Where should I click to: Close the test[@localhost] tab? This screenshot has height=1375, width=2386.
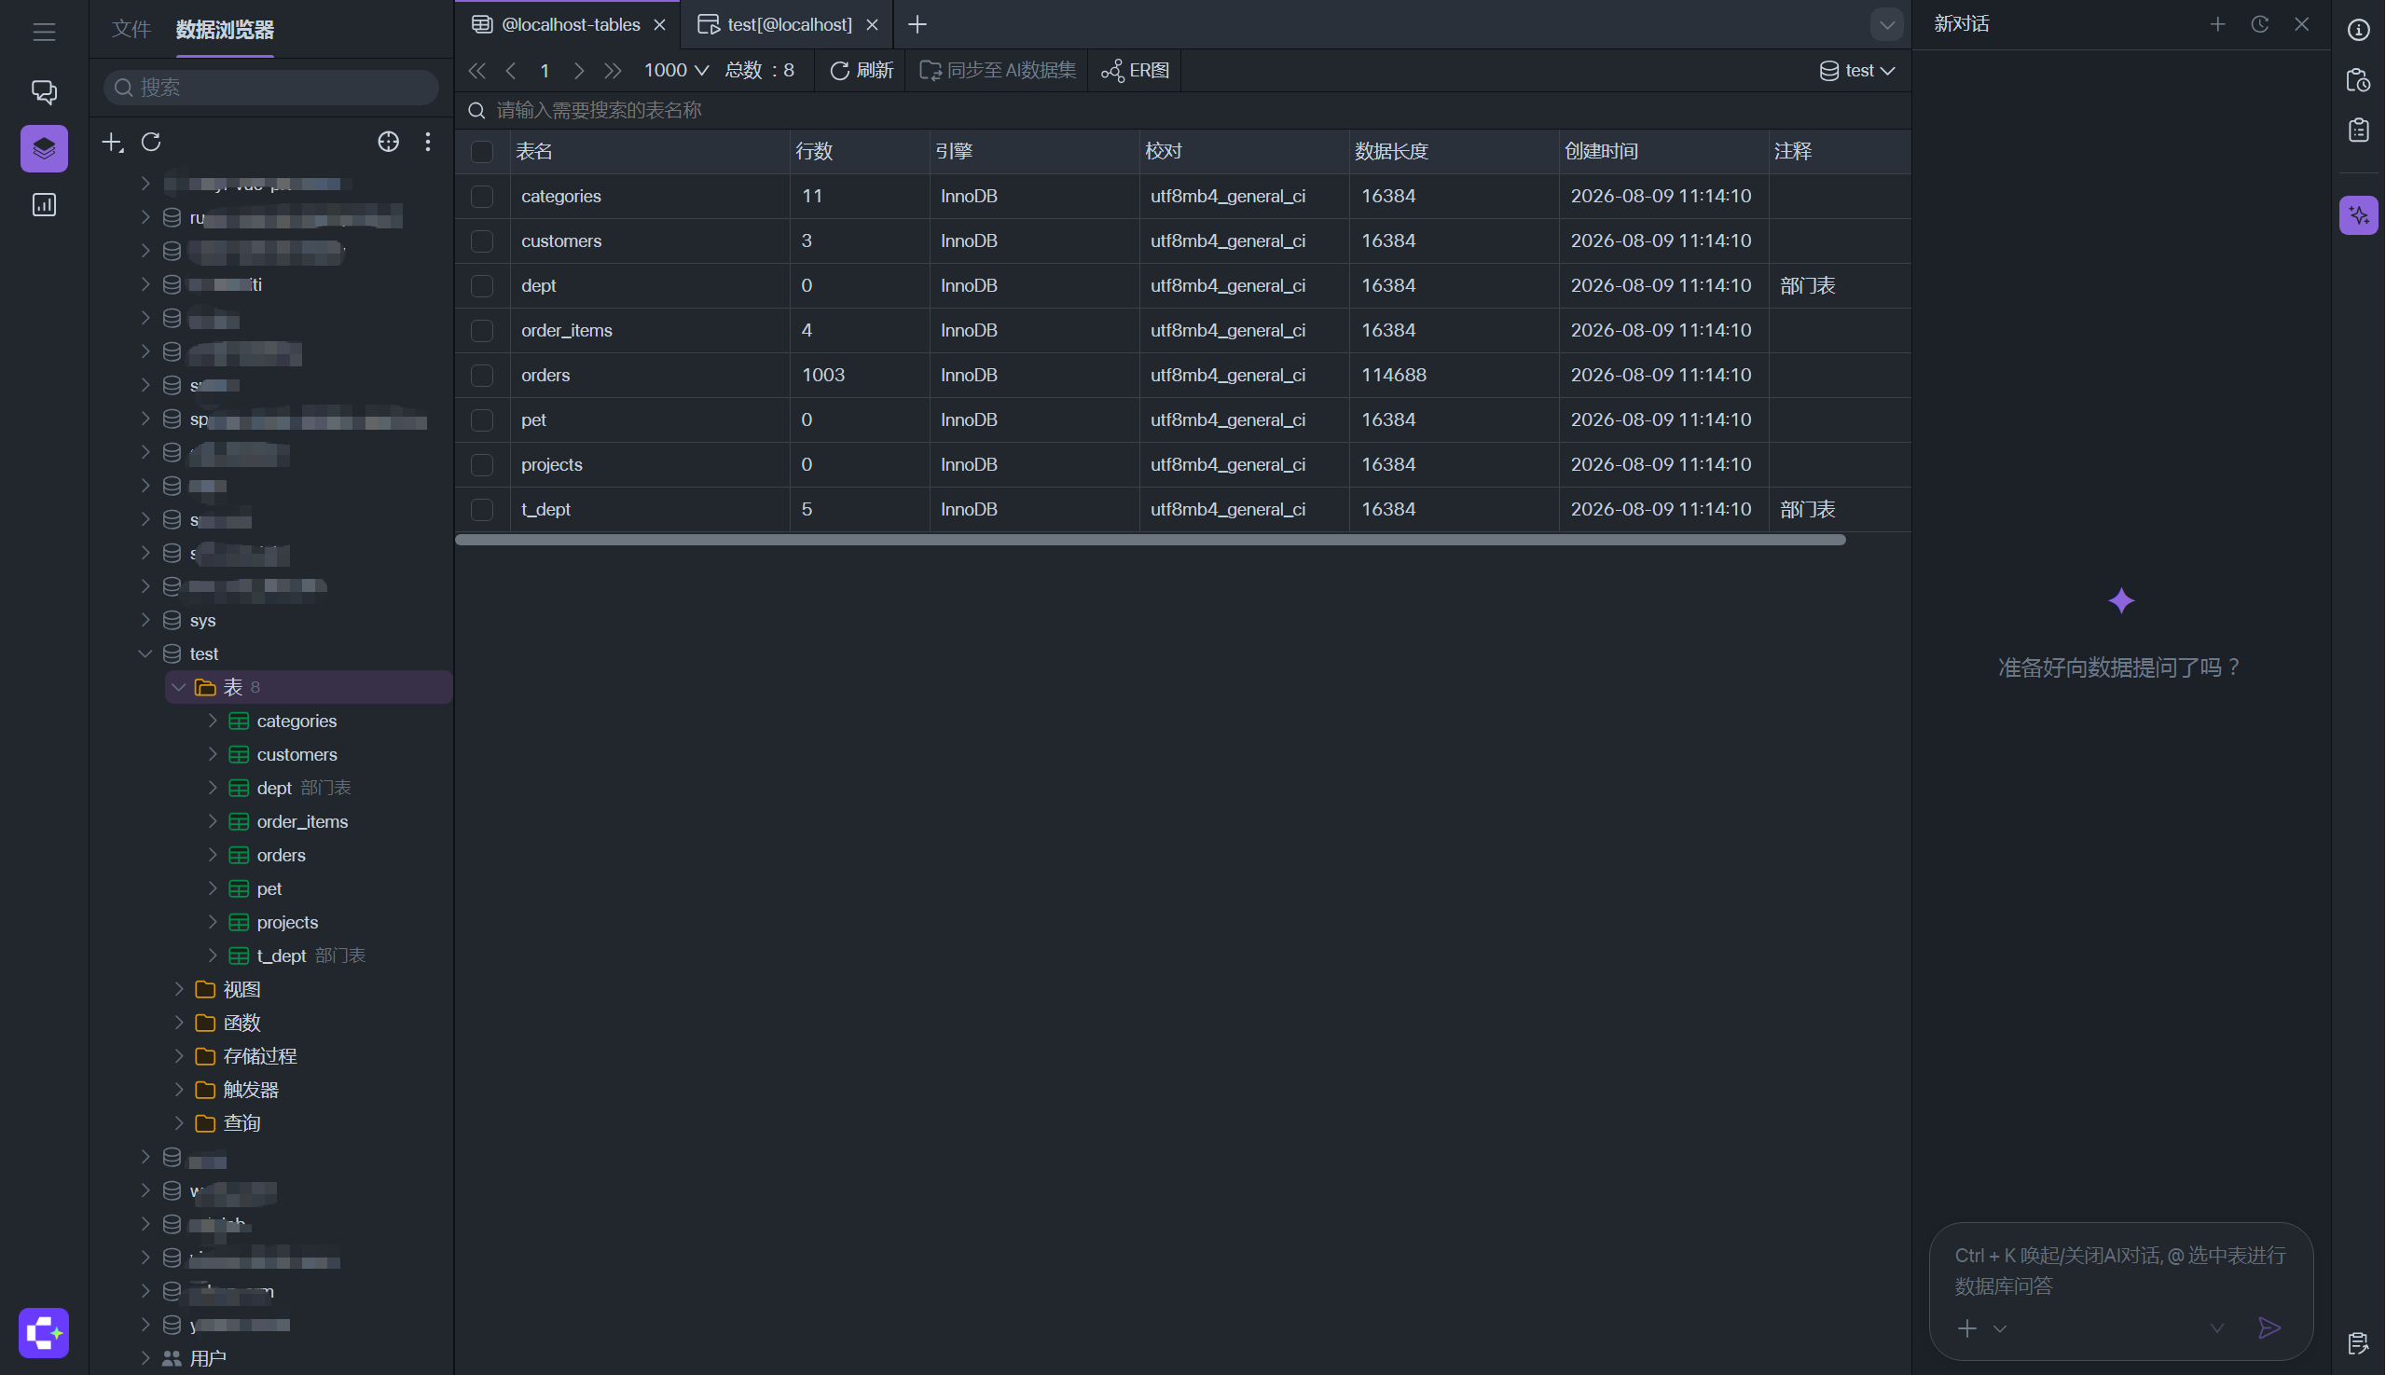(872, 25)
